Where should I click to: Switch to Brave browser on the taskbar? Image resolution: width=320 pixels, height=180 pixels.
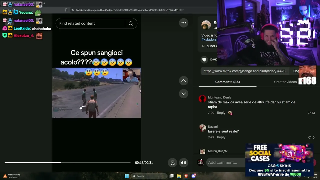186,176
